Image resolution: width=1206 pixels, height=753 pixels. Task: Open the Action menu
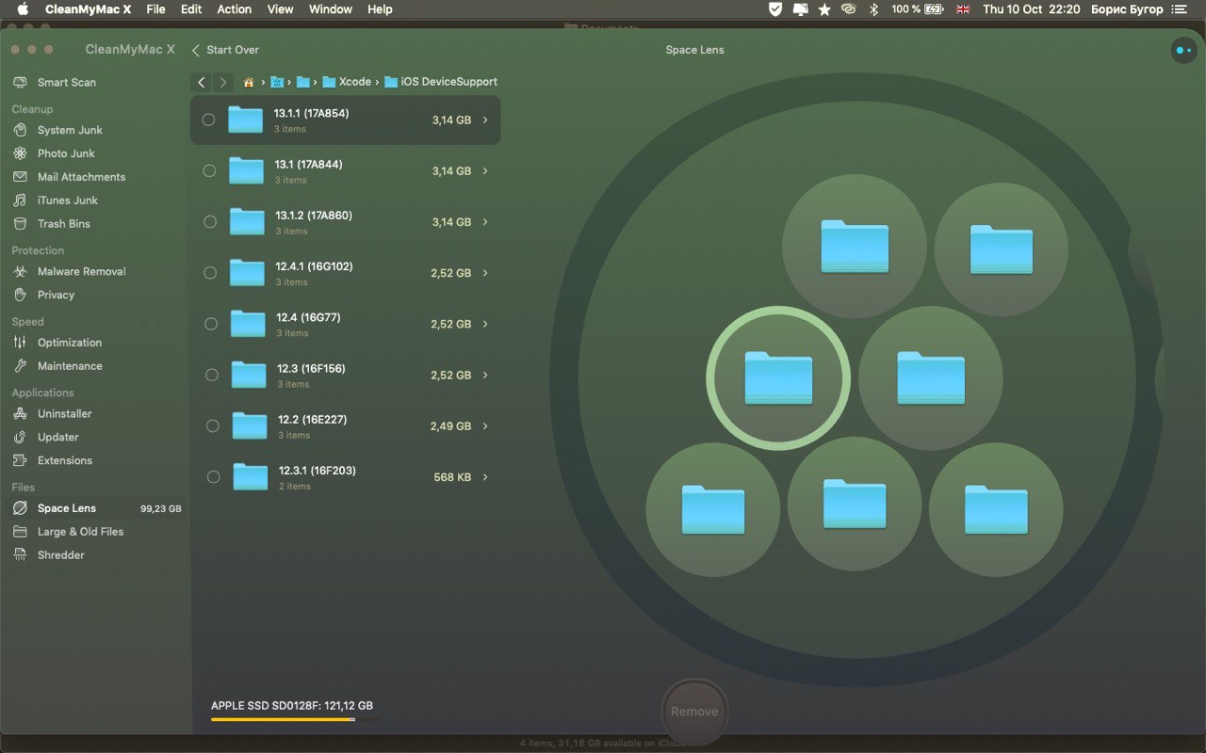(234, 9)
